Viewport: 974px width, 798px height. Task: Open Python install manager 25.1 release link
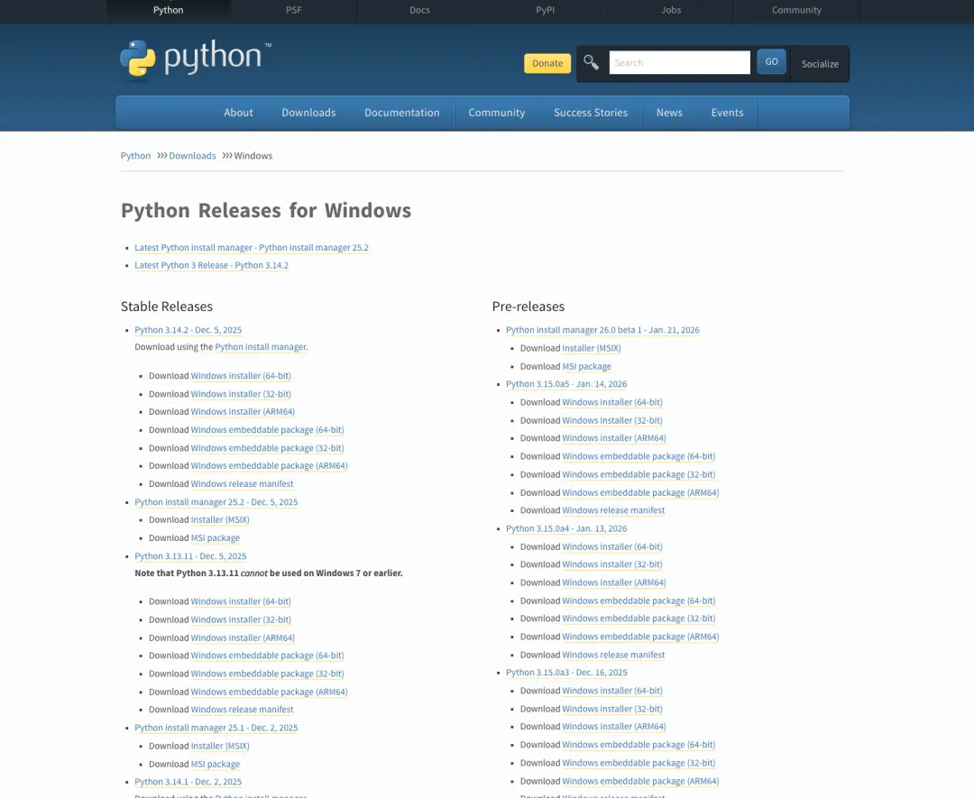[216, 728]
